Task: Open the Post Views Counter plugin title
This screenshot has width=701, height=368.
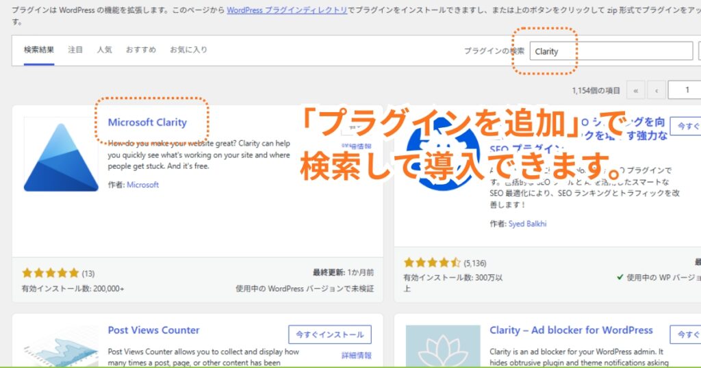Action: [153, 330]
